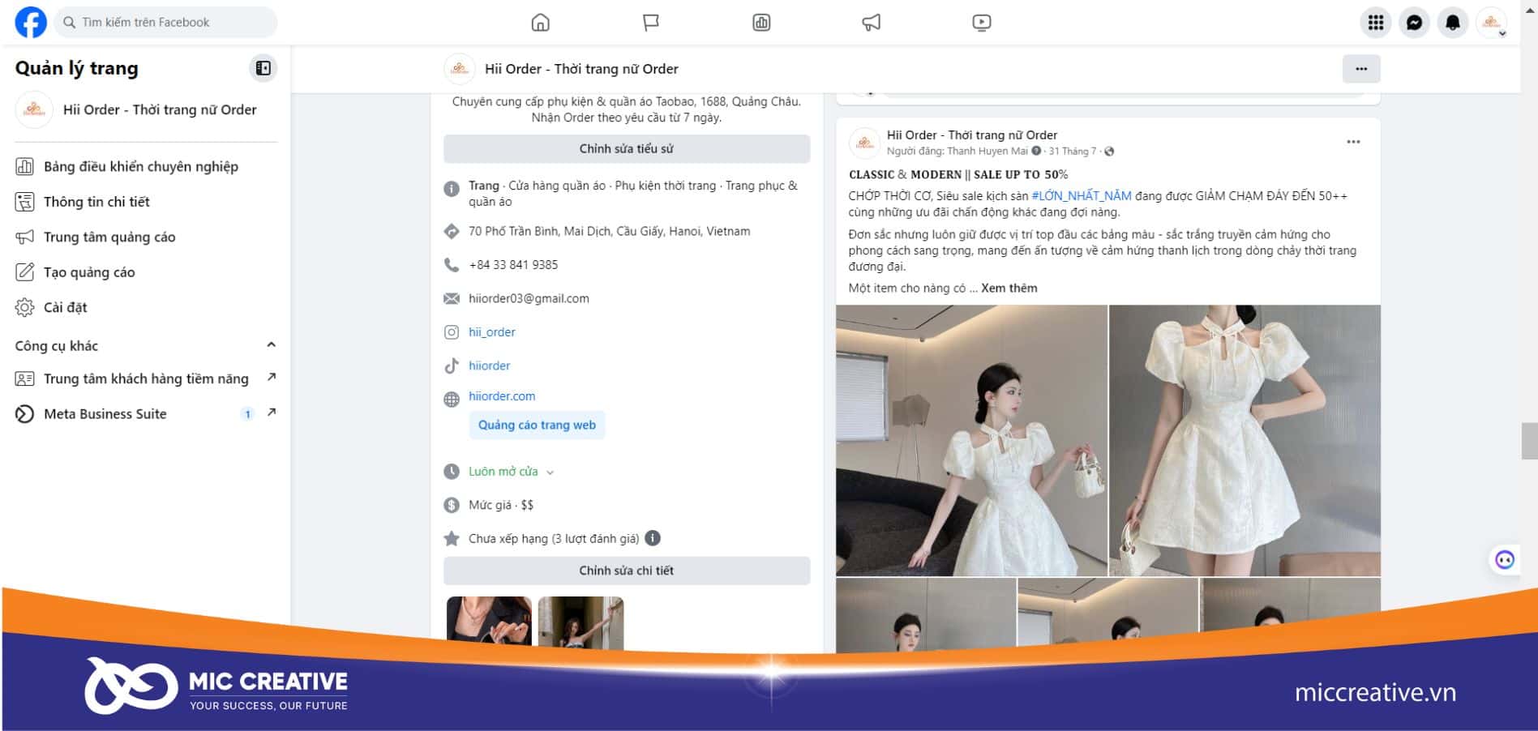The height and width of the screenshot is (731, 1538).
Task: Click the TikTok icon beside hiiorder
Action: coord(452,365)
